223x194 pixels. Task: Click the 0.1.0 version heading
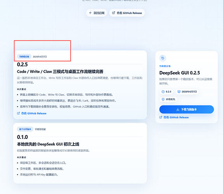coord(22,137)
